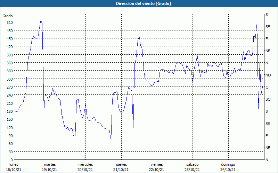Screen dimensions: 278x173
Task: Click the topmost 'S' compass label on right axis
Action: tap(267, 15)
